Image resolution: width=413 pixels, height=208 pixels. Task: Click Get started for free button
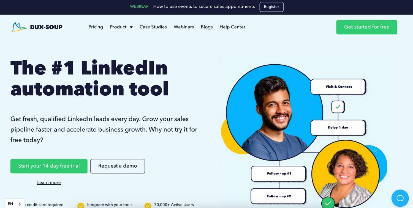point(367,27)
